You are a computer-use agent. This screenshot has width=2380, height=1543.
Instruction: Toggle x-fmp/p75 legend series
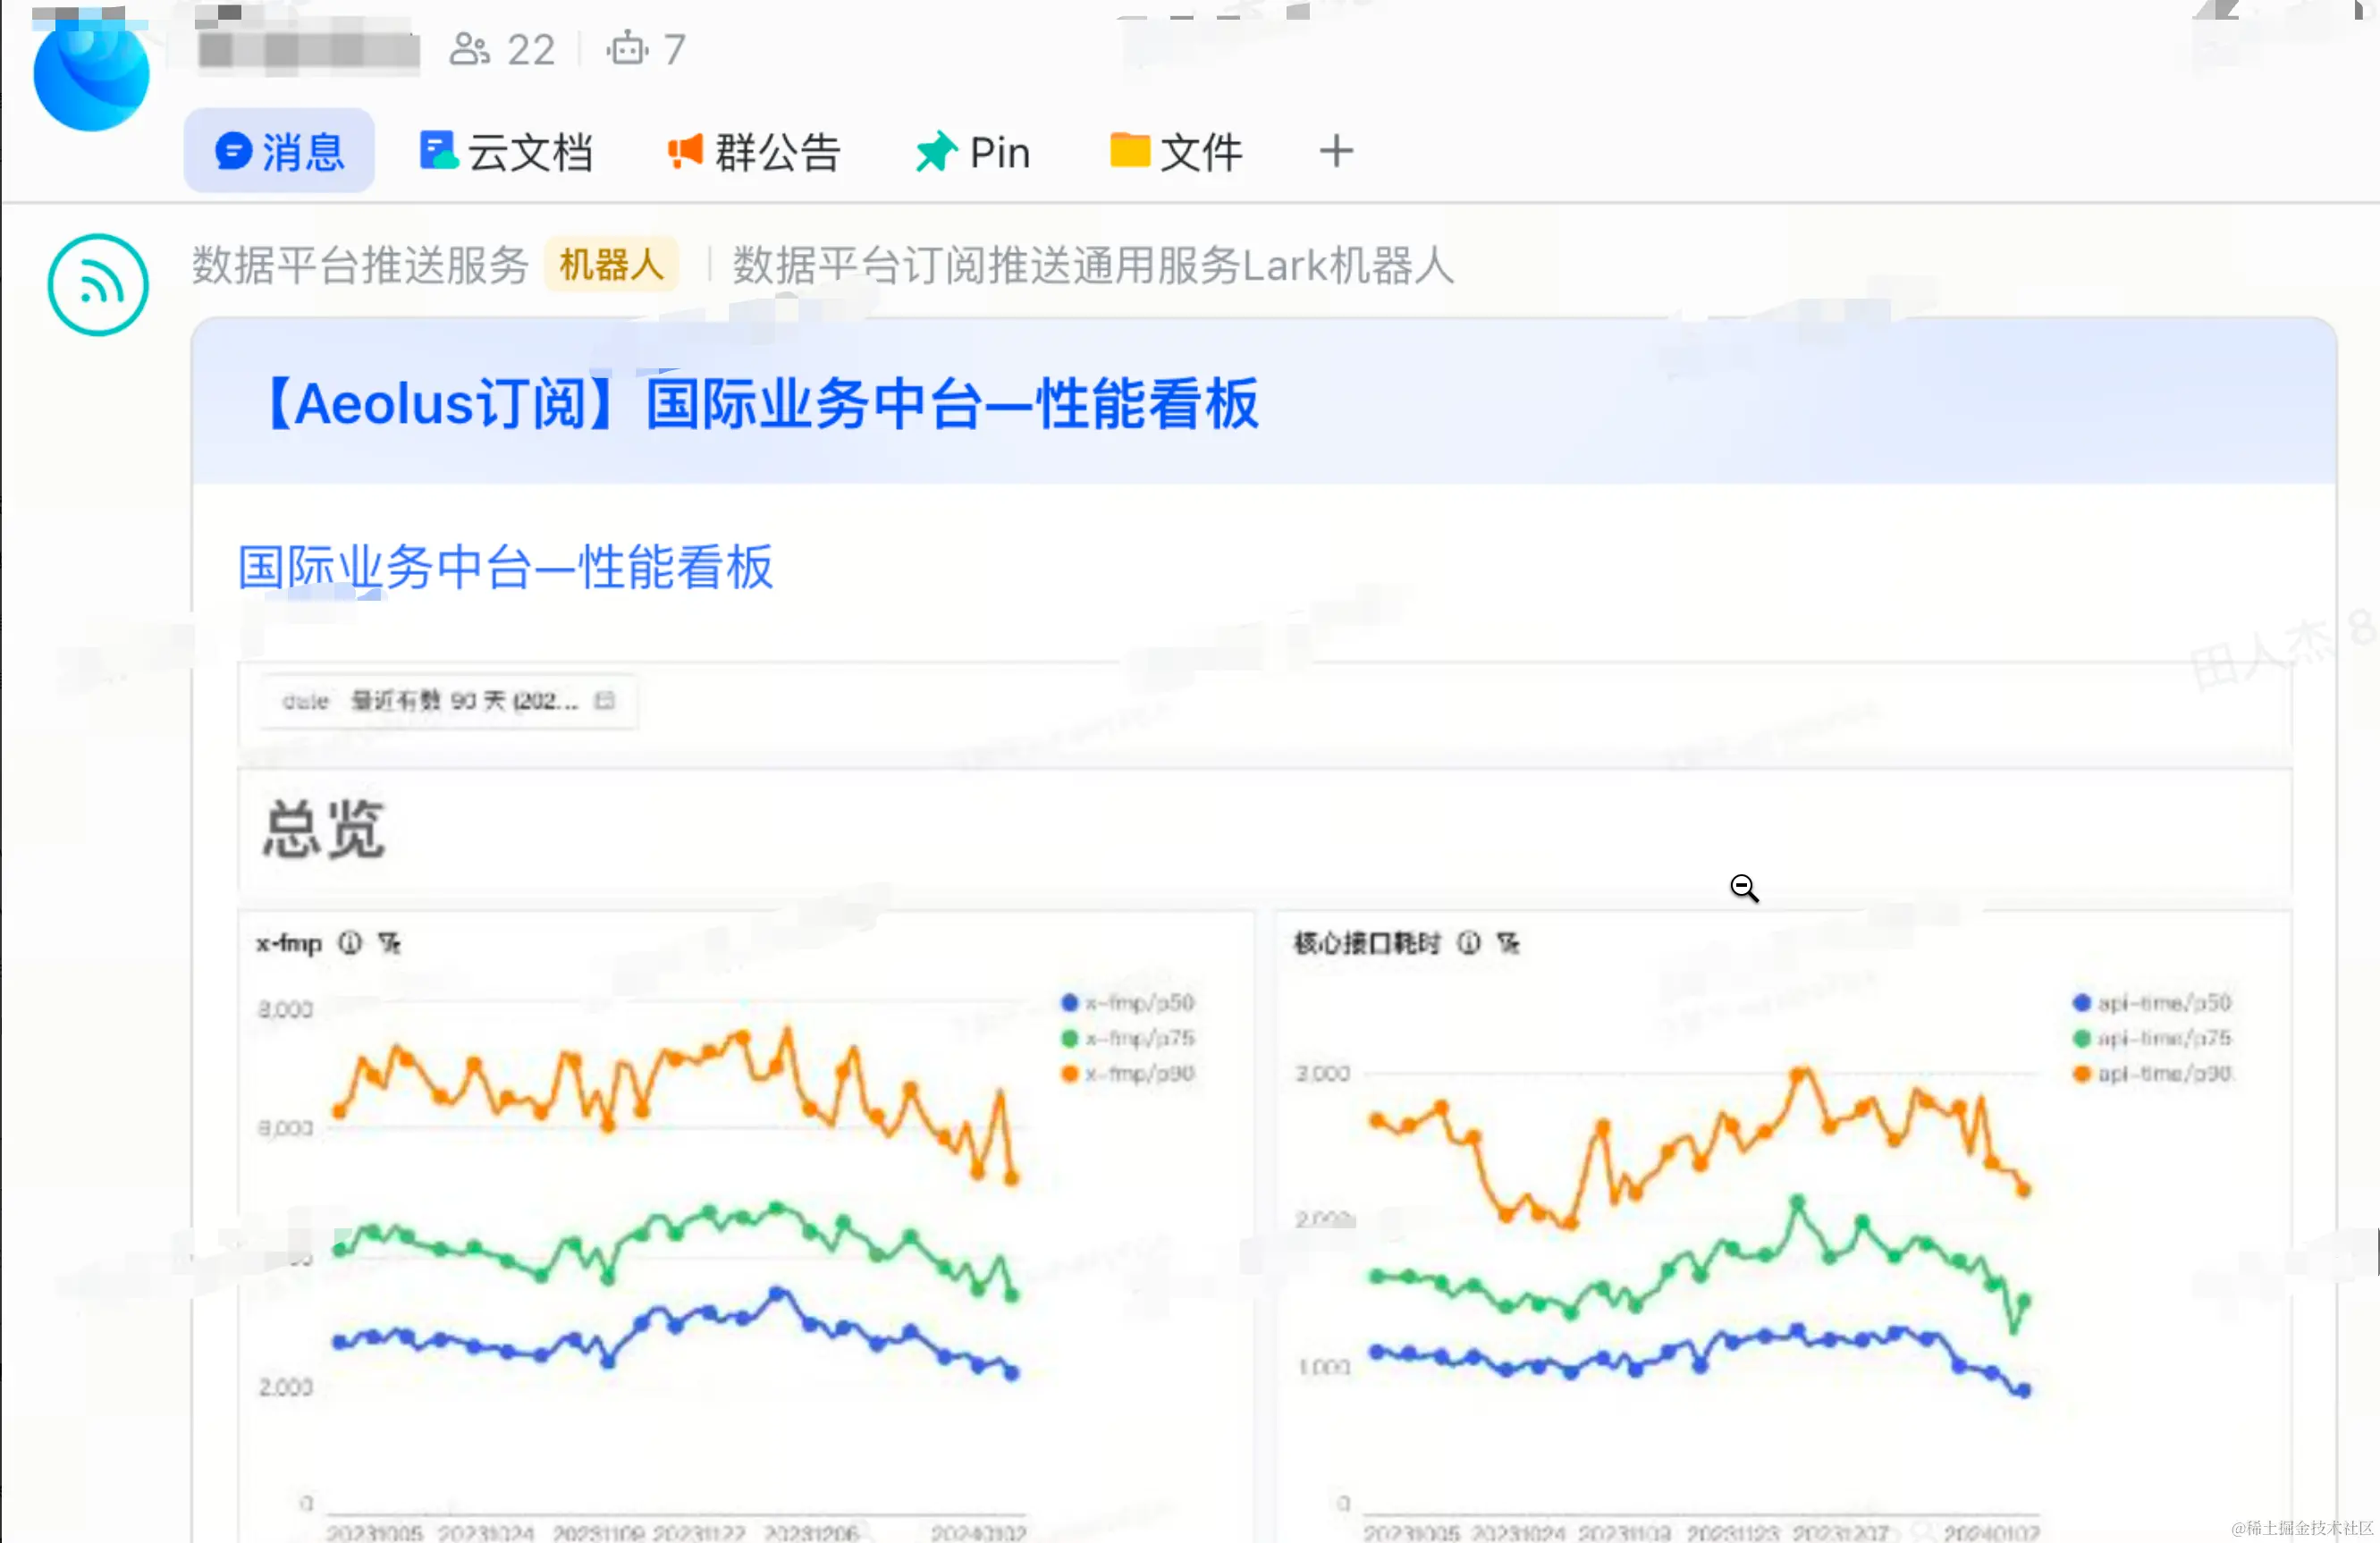click(1128, 1038)
